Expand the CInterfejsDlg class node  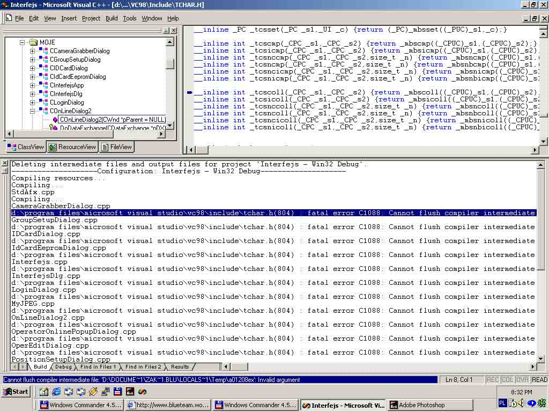point(32,94)
